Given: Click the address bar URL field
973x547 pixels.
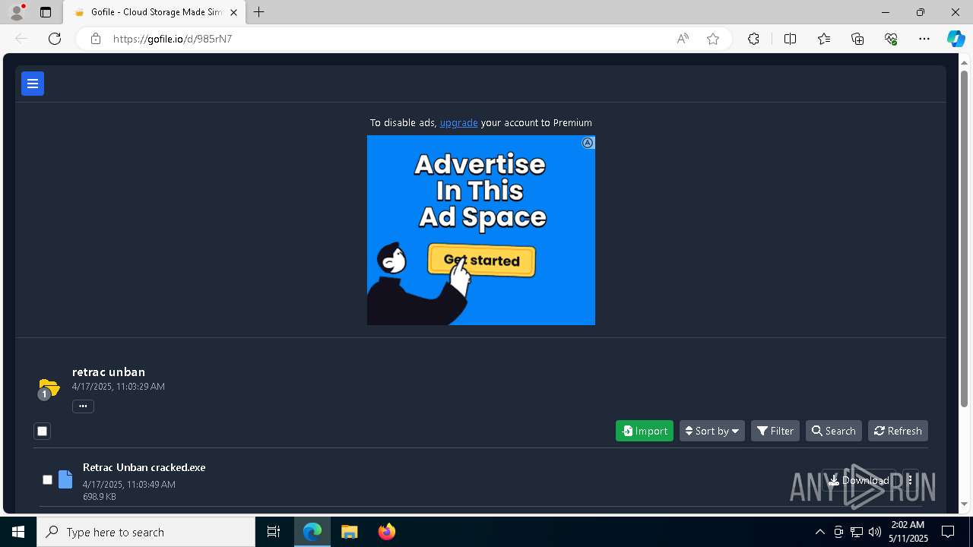Looking at the screenshot, I should point(388,39).
